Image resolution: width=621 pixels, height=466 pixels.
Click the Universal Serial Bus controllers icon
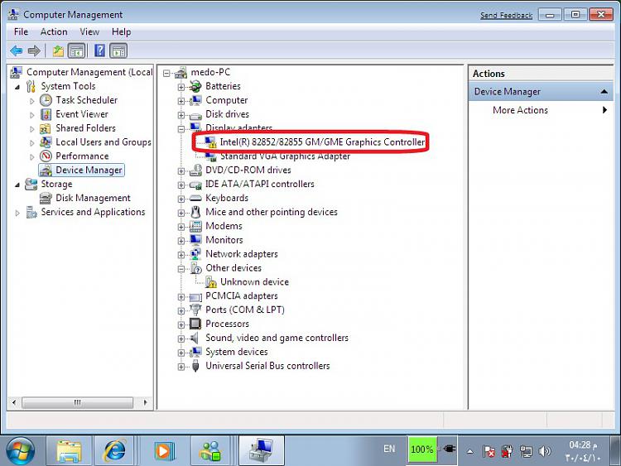click(195, 366)
